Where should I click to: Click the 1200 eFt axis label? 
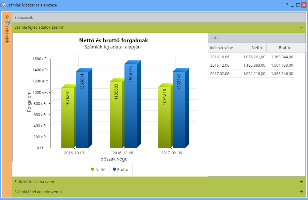[x=40, y=81]
